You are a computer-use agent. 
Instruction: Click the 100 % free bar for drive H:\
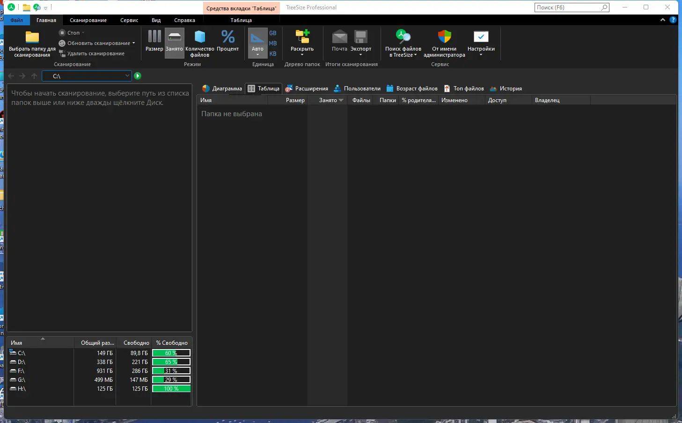pos(171,389)
